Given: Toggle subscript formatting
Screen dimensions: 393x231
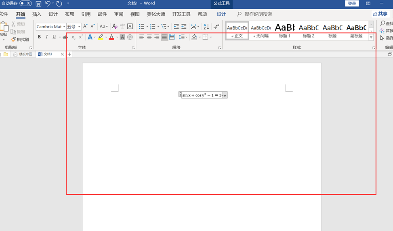Looking at the screenshot, I should [x=73, y=37].
